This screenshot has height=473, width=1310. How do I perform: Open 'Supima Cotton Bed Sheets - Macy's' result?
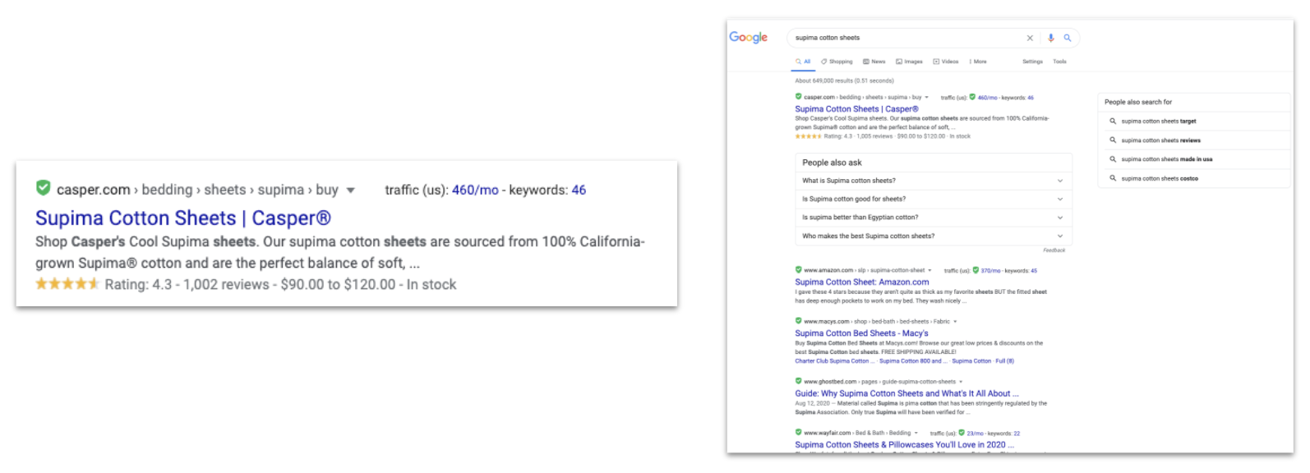coord(861,333)
